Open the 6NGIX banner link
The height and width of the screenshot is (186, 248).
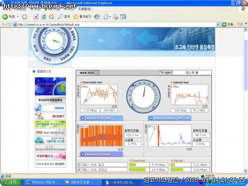tap(50, 108)
